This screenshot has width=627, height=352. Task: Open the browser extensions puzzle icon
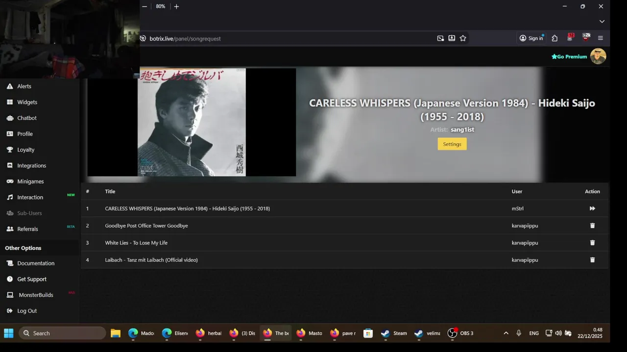click(x=555, y=38)
